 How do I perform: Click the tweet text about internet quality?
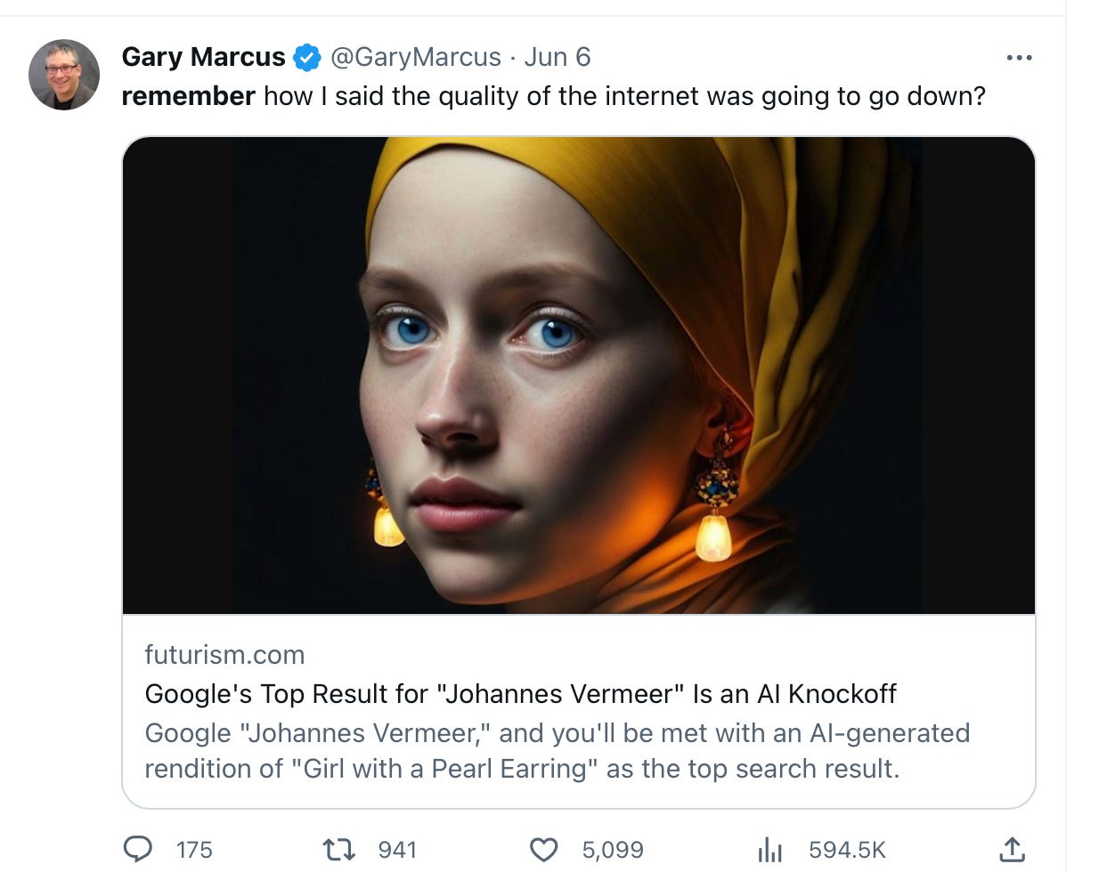click(x=552, y=95)
